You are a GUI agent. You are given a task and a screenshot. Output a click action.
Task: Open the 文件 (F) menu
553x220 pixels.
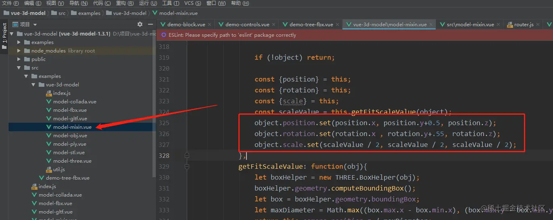(10, 3)
